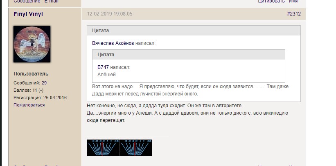Image resolution: width=336 pixels, height=166 pixels.
Task: Click the nested Цитата quote header
Action: 106,55
